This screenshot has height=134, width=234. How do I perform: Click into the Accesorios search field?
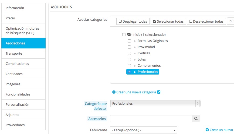[x=151, y=118]
